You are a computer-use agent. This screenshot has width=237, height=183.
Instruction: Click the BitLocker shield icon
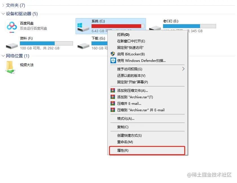coord(113,54)
